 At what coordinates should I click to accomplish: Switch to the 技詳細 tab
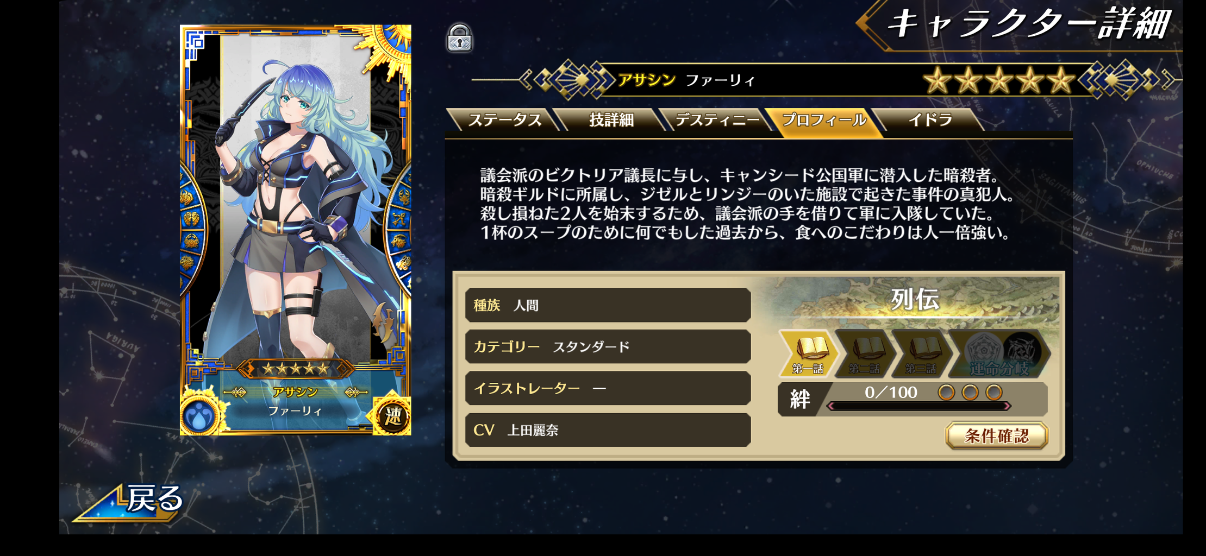coord(611,119)
